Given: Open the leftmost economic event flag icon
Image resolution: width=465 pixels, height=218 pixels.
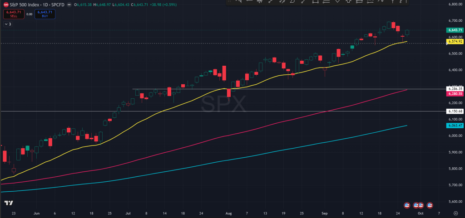Looking at the screenshot, I should (x=406, y=205).
